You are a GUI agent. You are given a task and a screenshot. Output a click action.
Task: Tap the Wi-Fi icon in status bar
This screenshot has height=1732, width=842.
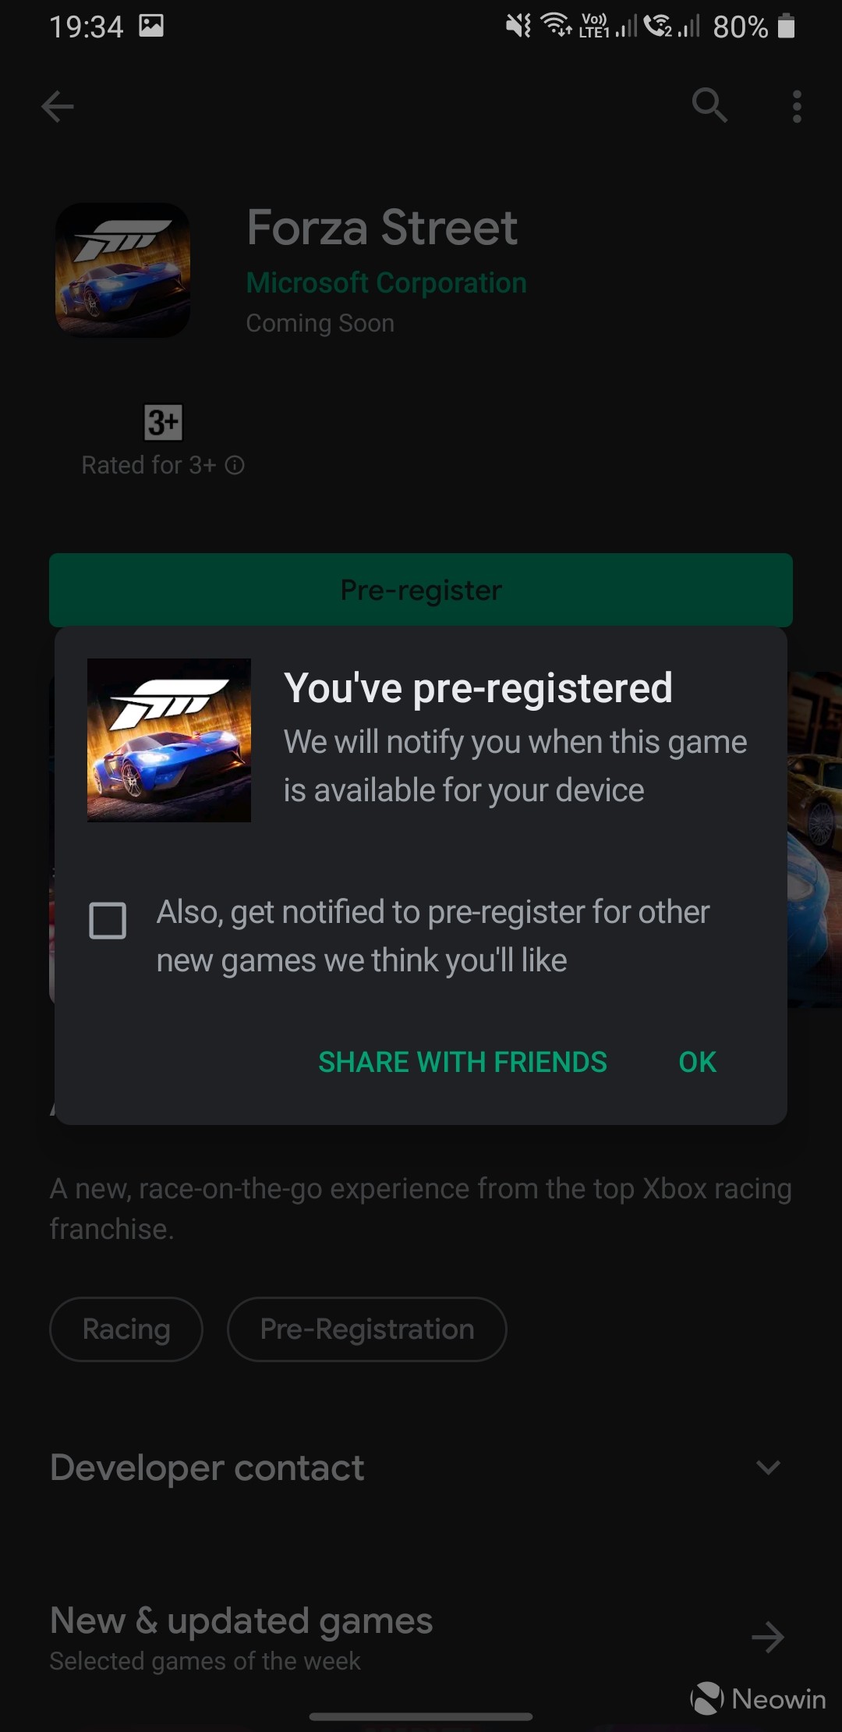click(x=556, y=25)
